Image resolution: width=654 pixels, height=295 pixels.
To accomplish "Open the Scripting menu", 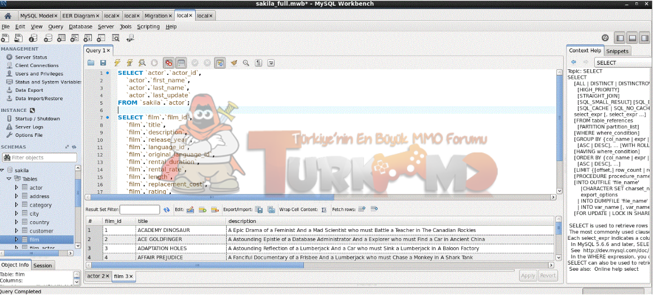I will 148,26.
